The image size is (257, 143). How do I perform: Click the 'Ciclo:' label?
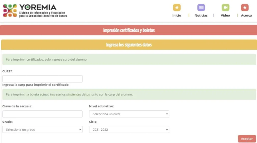tap(93, 122)
